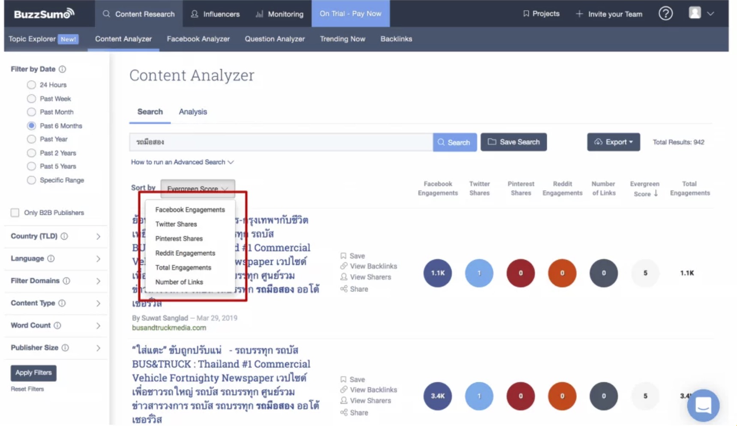This screenshot has height=426, width=737.
Task: Sort by Total Engagements option
Action: click(x=183, y=267)
